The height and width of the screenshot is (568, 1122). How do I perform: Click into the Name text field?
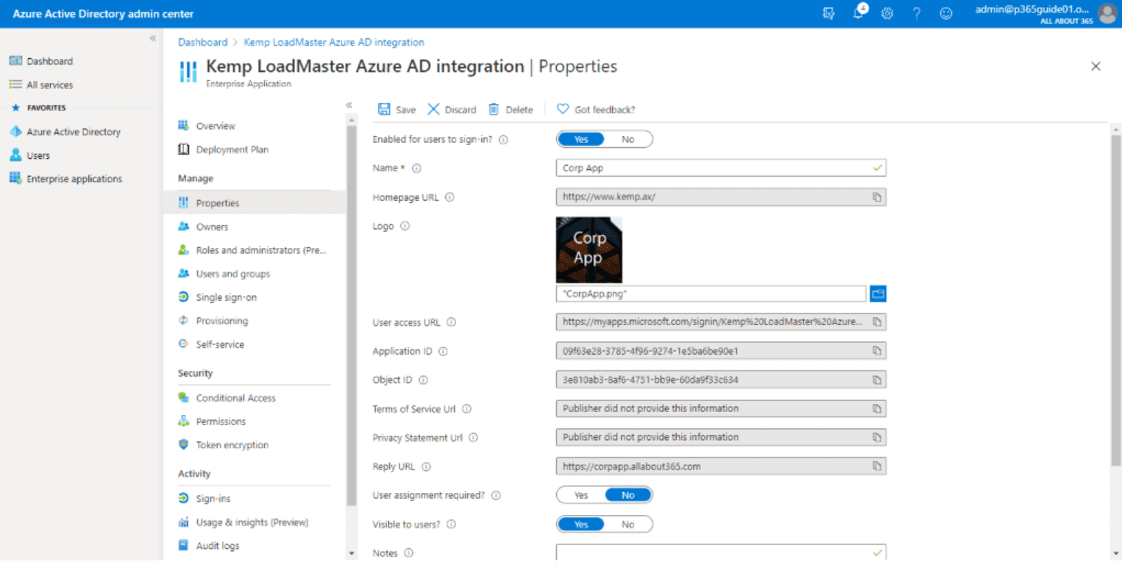click(721, 168)
